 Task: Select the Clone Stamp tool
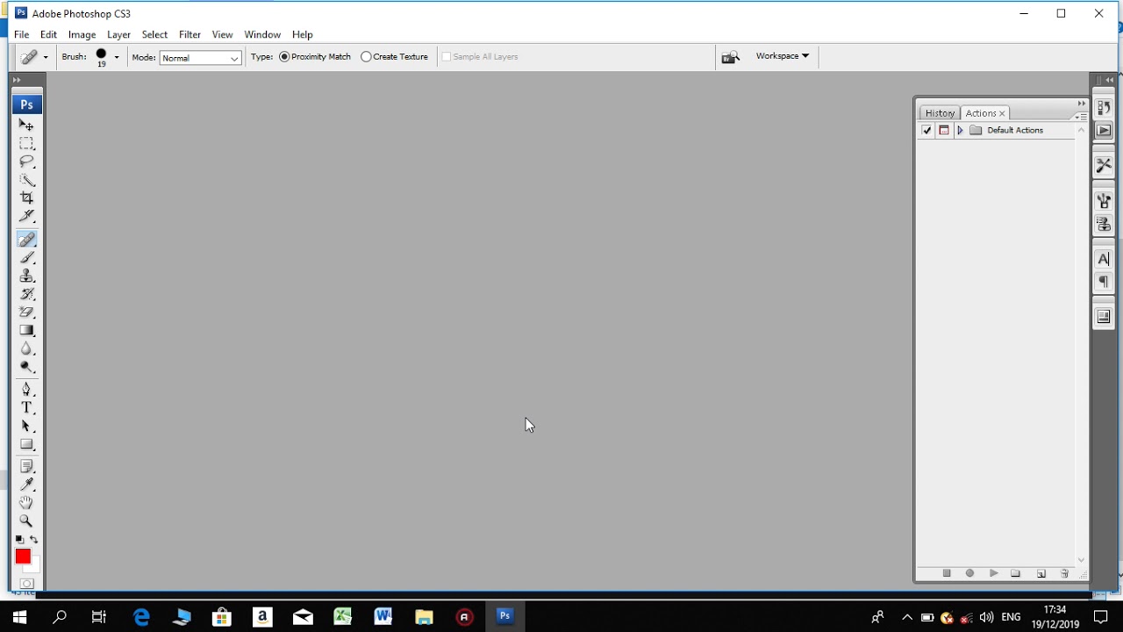point(27,276)
